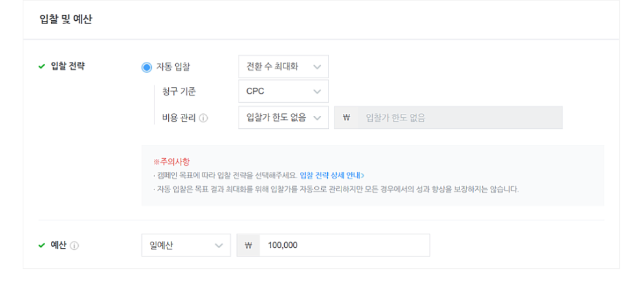638x287 pixels.
Task: Click the green checkmark next to 입찰 전략
Action: pyautogui.click(x=42, y=66)
